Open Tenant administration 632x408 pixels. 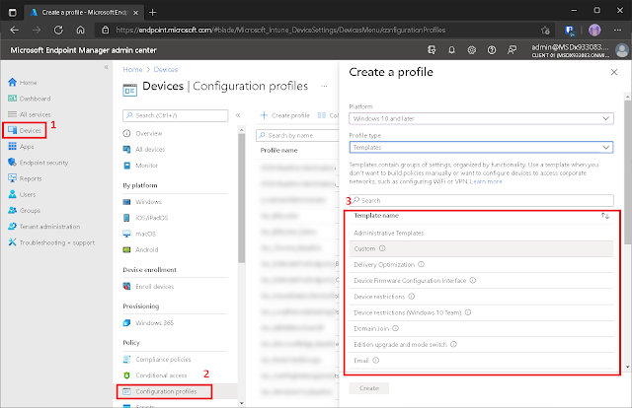pyautogui.click(x=43, y=227)
